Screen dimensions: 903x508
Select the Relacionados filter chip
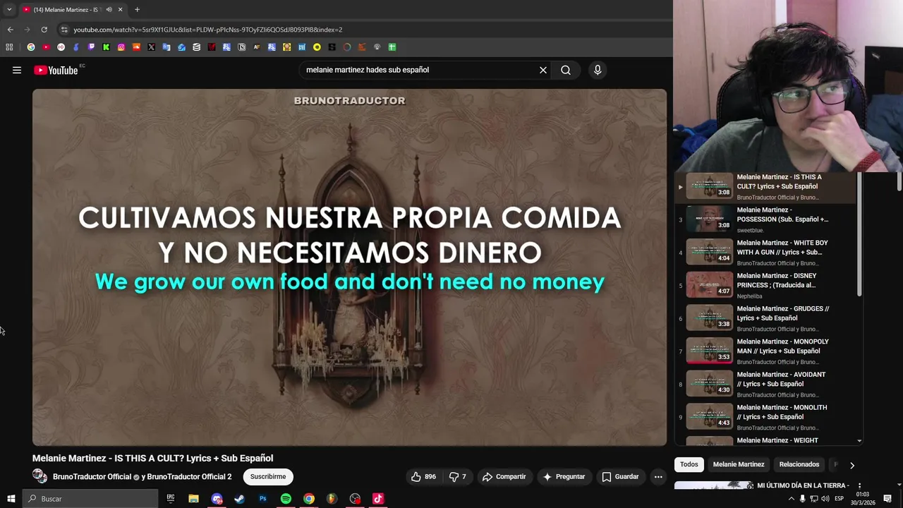(x=799, y=464)
